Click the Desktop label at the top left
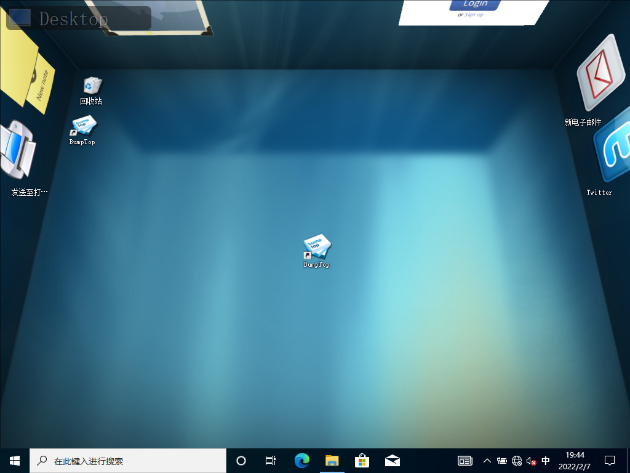This screenshot has width=630, height=473. pyautogui.click(x=79, y=18)
